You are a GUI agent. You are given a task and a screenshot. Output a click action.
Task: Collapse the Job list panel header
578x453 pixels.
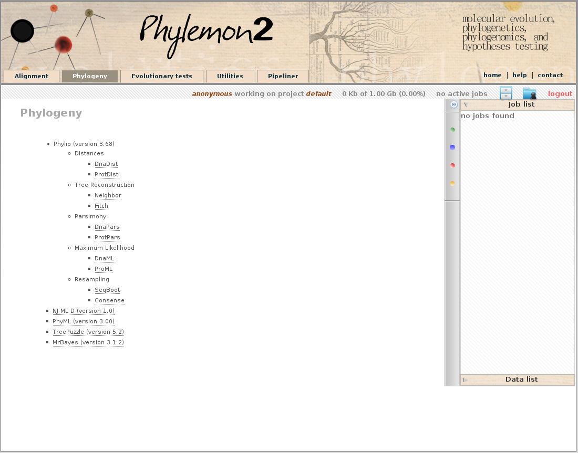coord(518,104)
